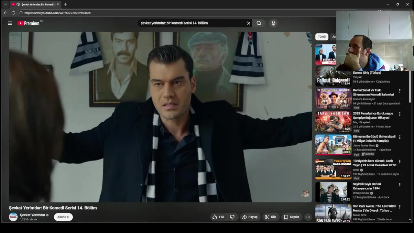414x233 pixels.
Task: Click Movie Time channel name
Action: [x=360, y=215]
